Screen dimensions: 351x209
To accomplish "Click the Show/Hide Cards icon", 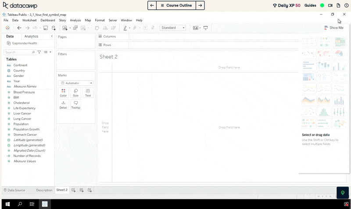I will [196, 28].
